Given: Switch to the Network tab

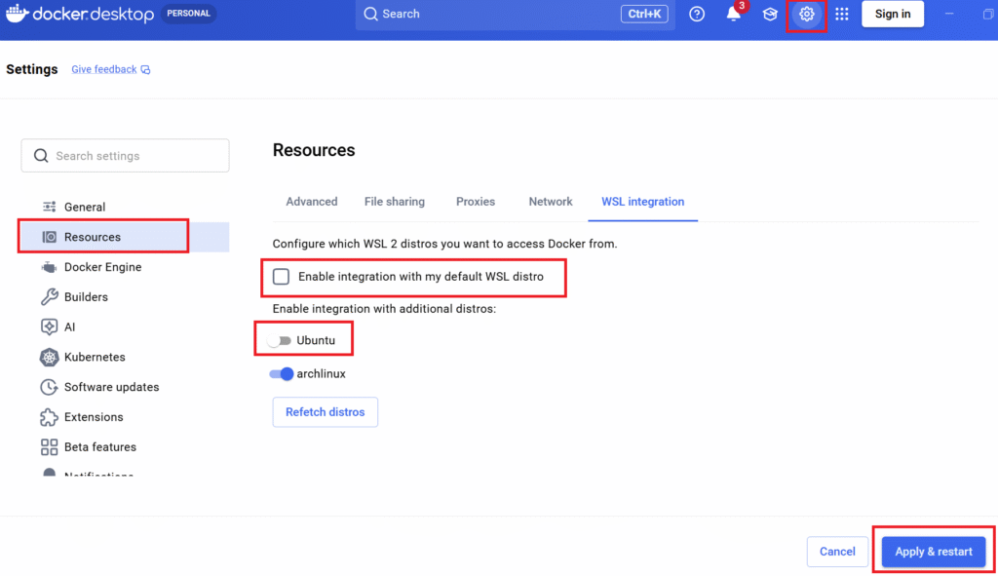Looking at the screenshot, I should (x=550, y=202).
